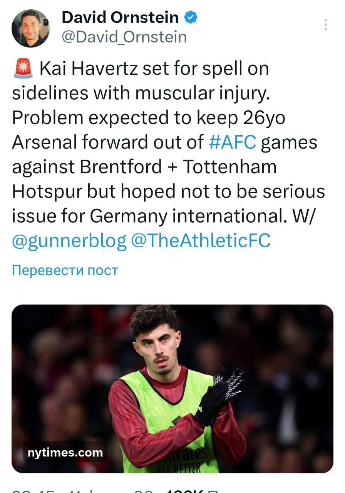The image size is (345, 493).
Task: Click the red siren emoji
Action: (23, 69)
